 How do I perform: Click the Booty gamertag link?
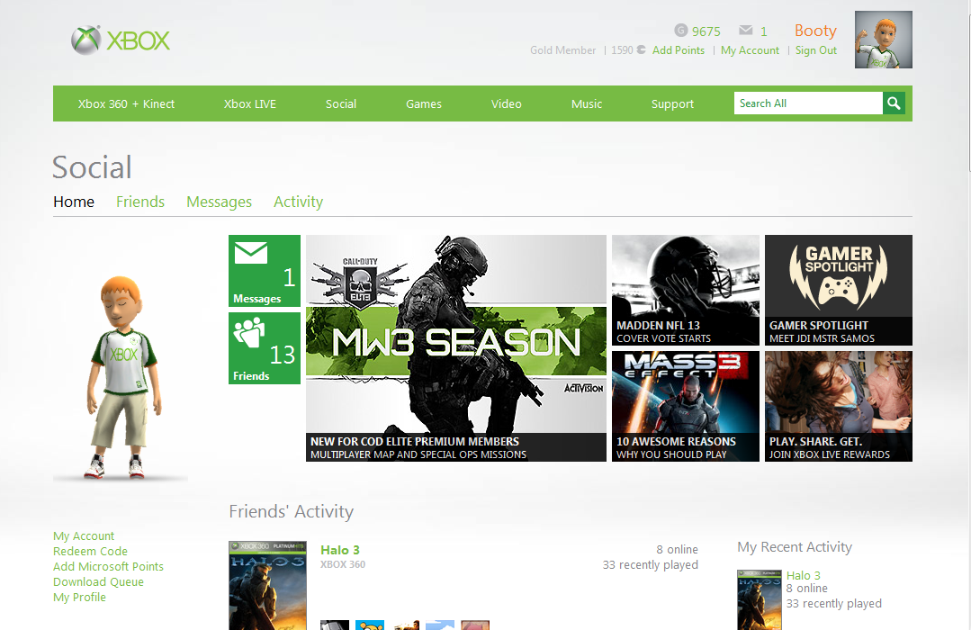tap(815, 31)
